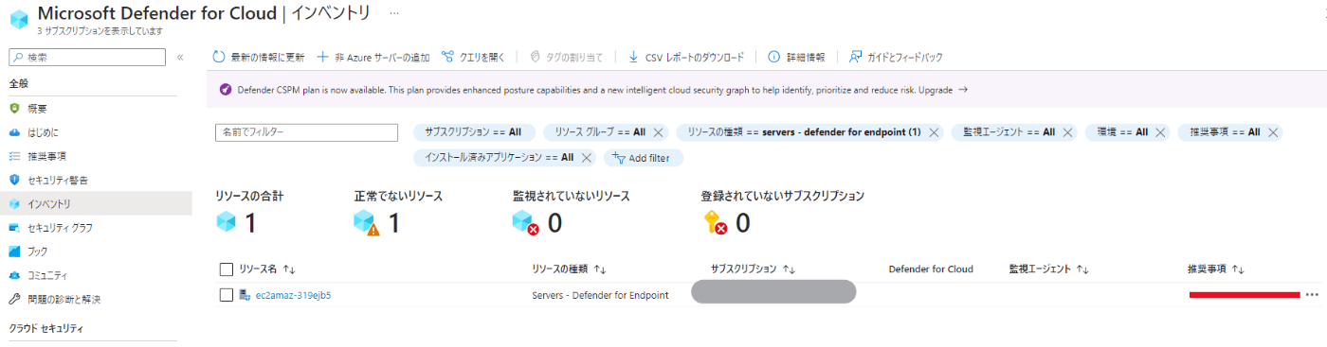The height and width of the screenshot is (347, 1327).
Task: Remove the 推奨事項 filter
Action: click(x=1272, y=132)
